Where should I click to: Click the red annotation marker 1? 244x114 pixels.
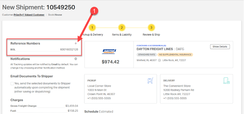pos(95,11)
